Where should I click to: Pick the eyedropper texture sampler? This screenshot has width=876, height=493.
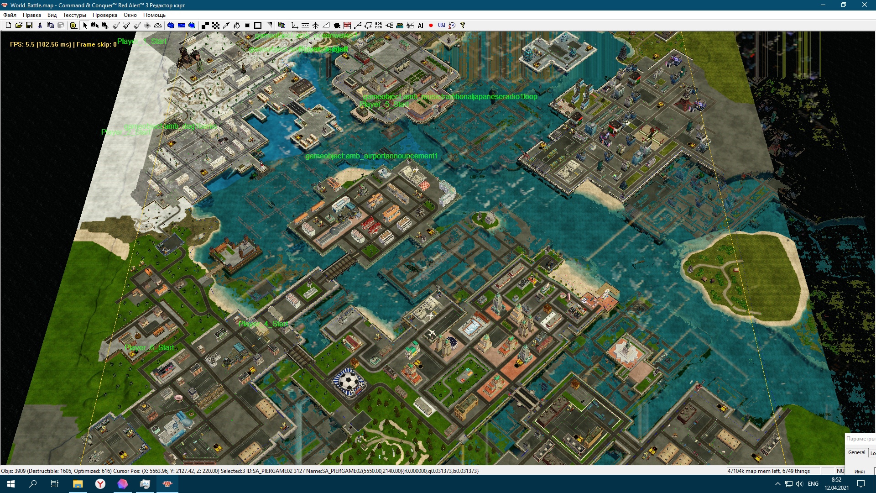click(226, 26)
